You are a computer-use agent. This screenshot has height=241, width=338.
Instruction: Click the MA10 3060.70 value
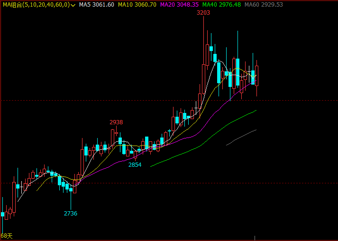point(137,5)
